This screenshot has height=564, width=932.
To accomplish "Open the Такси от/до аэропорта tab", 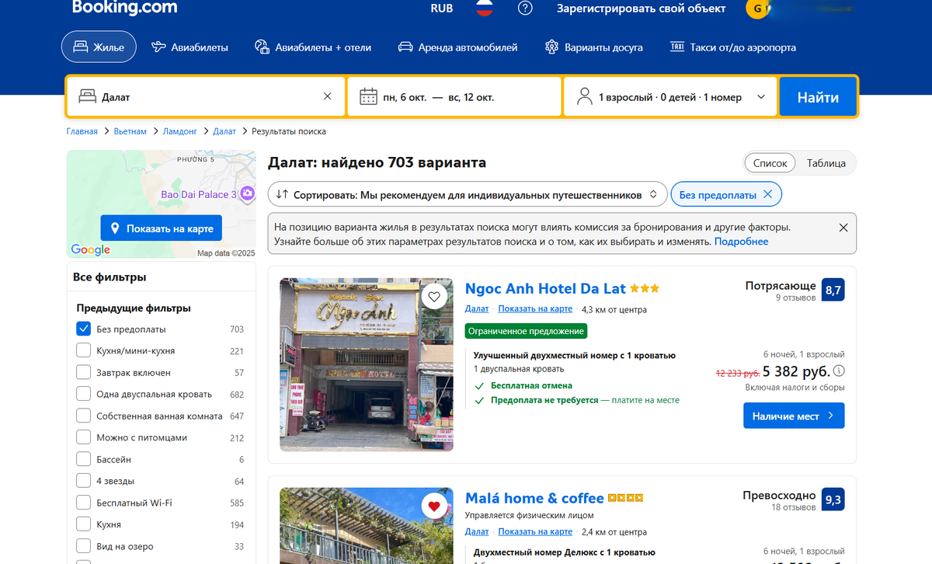I will [733, 47].
